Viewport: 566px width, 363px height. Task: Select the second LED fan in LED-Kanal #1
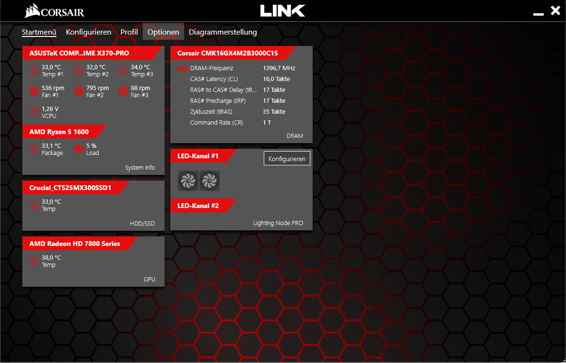click(209, 181)
